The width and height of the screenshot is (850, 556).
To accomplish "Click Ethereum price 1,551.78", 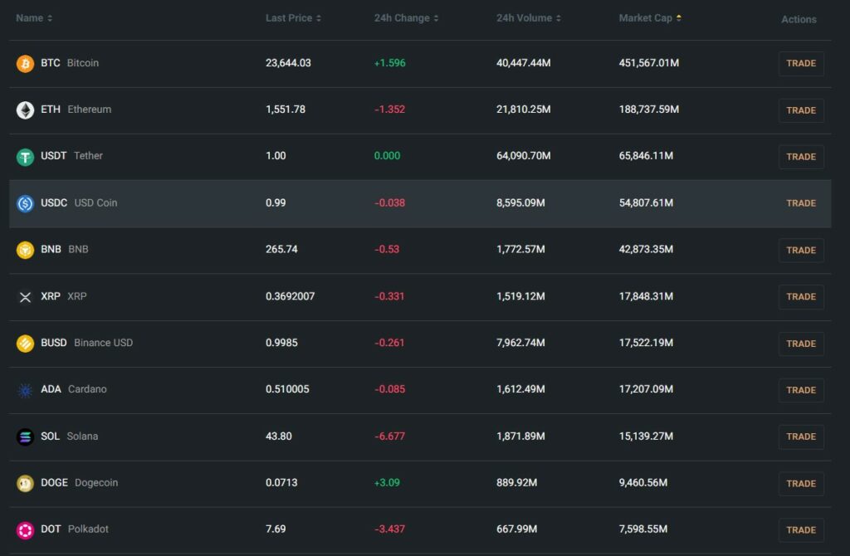I will pos(286,110).
